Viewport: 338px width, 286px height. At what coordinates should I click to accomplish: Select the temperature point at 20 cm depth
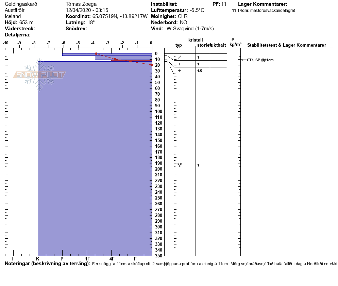pos(152,65)
